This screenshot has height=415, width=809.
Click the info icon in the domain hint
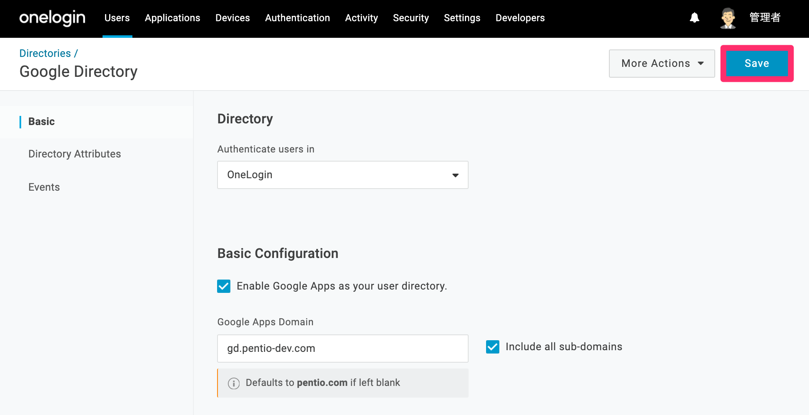pyautogui.click(x=234, y=383)
